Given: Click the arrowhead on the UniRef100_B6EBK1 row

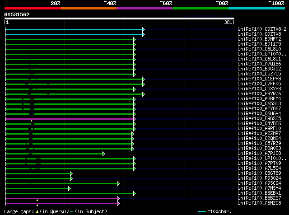Looking at the screenshot, I should [x=135, y=194].
